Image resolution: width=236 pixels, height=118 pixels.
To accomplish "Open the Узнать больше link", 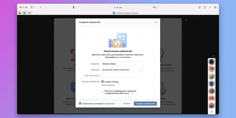I will point(108,85).
